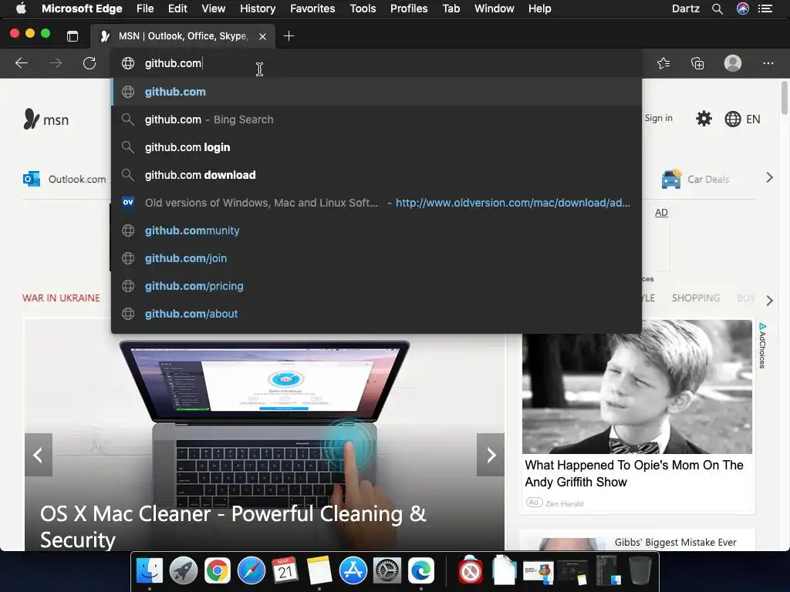Open the Collections icon
Image resolution: width=790 pixels, height=592 pixels.
click(697, 63)
